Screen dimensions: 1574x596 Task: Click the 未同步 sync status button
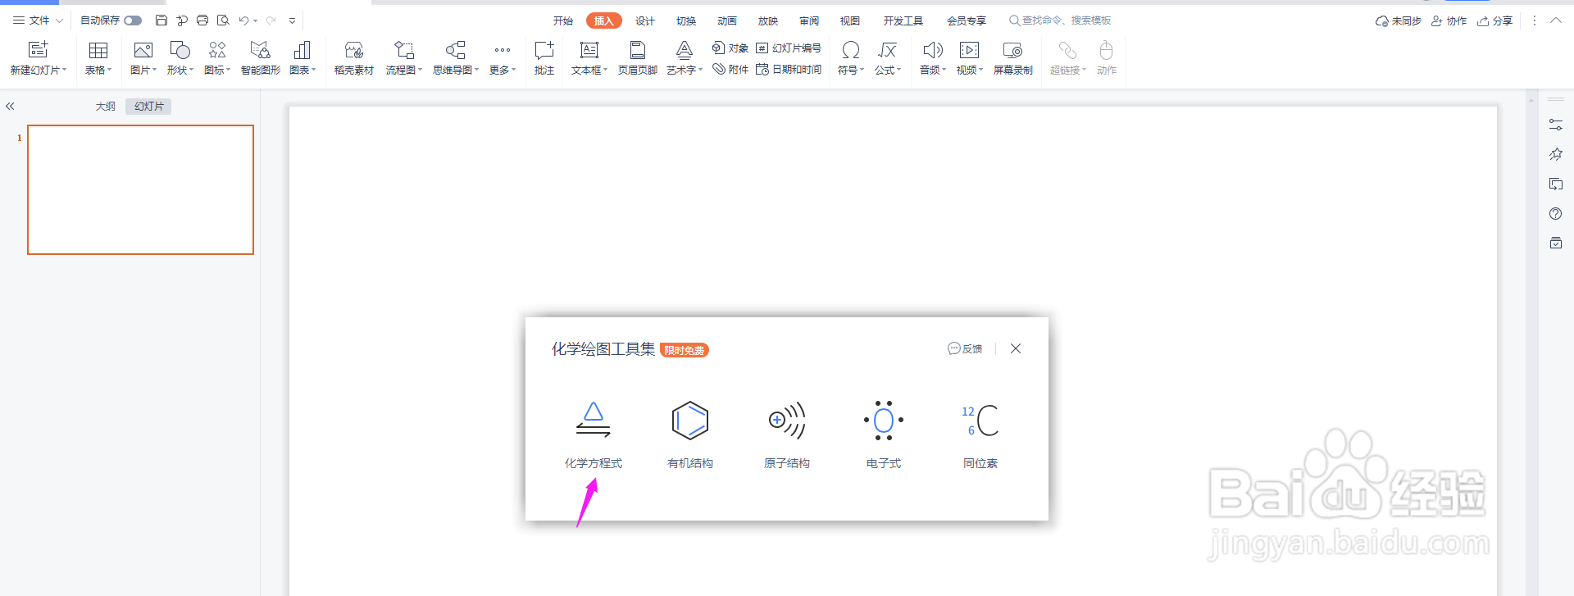click(1399, 20)
